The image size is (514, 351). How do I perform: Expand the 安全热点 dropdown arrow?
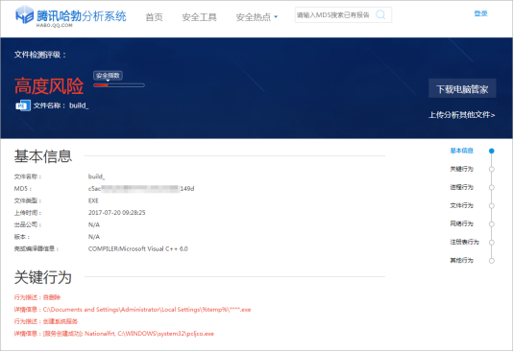point(276,16)
